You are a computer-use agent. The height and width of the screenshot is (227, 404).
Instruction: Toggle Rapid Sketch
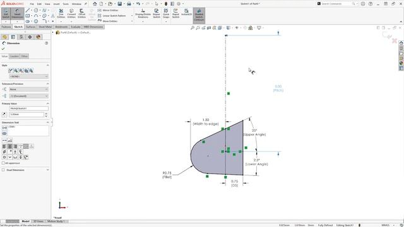pos(175,13)
